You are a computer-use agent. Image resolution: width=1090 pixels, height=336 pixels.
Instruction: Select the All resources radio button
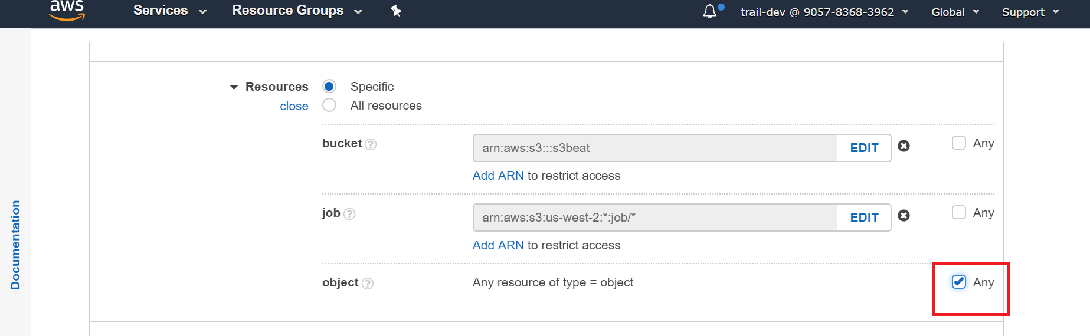329,106
